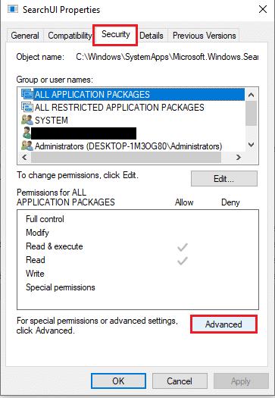Click the Edit... permissions button
Viewport: 275px width, 398px height.
[x=224, y=178]
